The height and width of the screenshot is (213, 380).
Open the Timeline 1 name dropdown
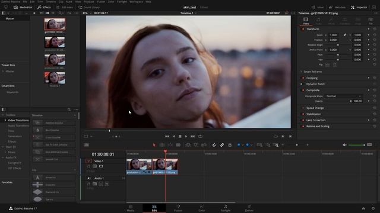(x=188, y=13)
